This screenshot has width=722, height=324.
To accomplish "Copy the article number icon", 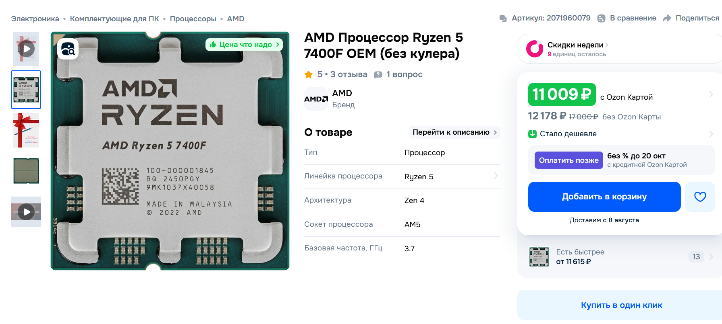I will (503, 18).
